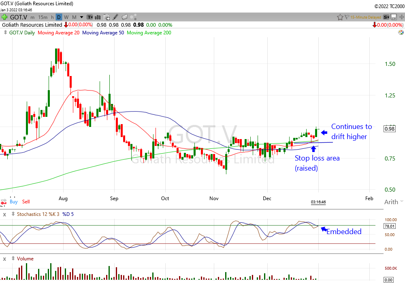Image resolution: width=405 pixels, height=283 pixels.
Task: Click the GOT.V Daily plot label
Action: [22, 33]
